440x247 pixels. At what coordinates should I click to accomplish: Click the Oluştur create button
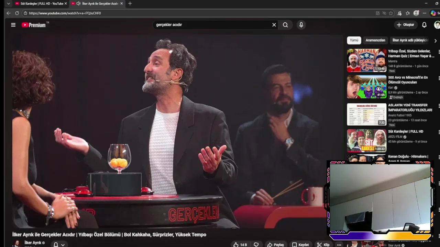click(x=405, y=25)
